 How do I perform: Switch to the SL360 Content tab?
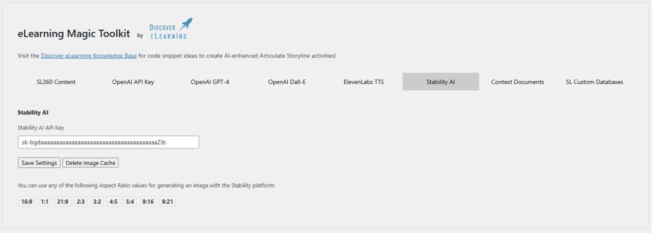(56, 82)
